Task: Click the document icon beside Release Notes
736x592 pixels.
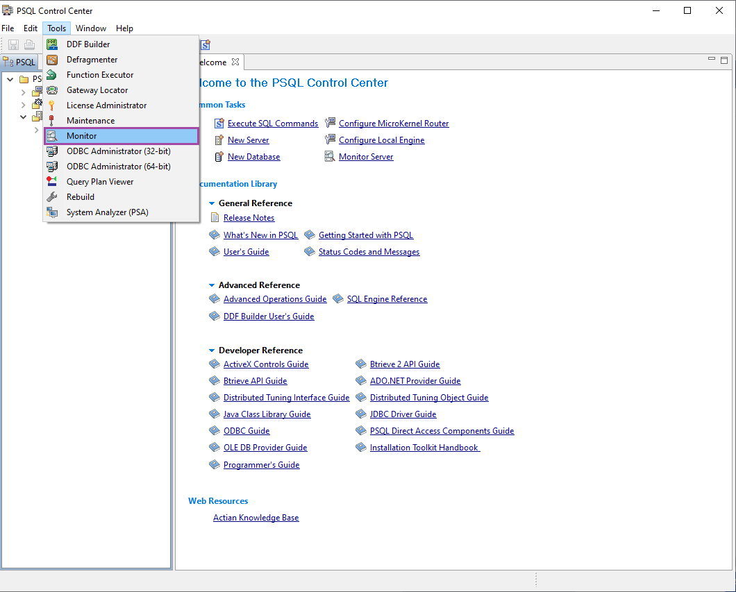Action: [215, 217]
